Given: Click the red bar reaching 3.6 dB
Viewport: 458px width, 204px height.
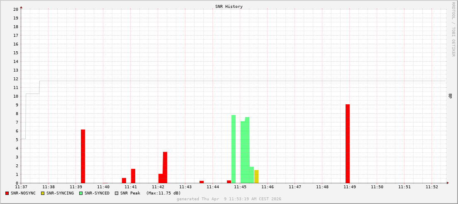Looking at the screenshot, I should pyautogui.click(x=165, y=168).
